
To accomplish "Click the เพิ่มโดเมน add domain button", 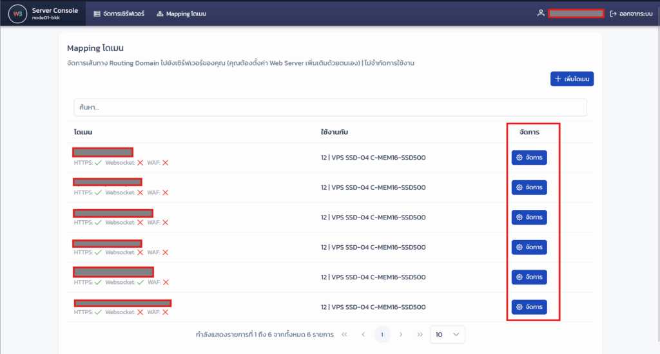I will (572, 79).
